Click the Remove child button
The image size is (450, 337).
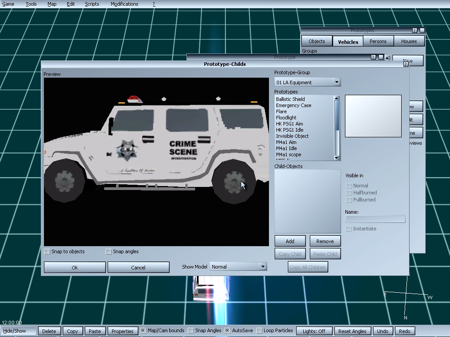(325, 241)
